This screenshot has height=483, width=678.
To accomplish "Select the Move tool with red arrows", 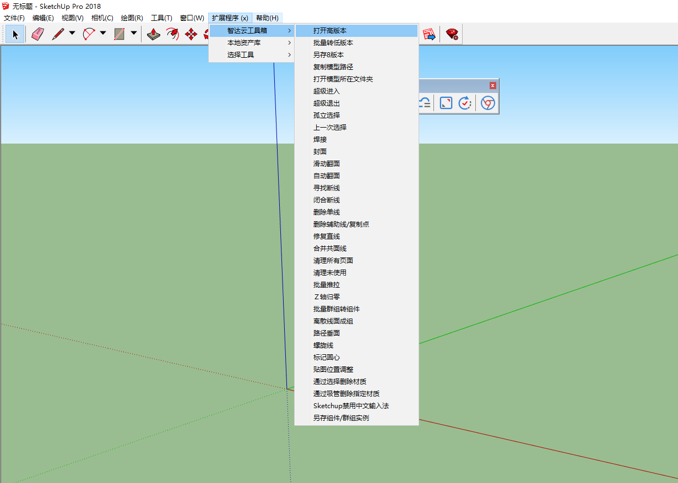I will (191, 35).
